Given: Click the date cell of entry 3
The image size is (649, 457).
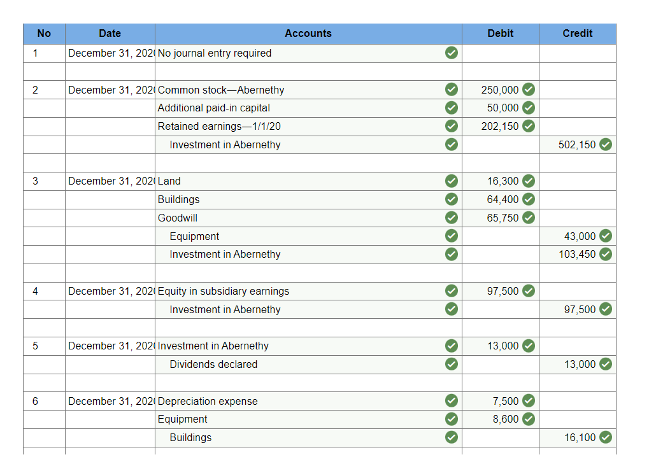Looking at the screenshot, I should pyautogui.click(x=110, y=181).
